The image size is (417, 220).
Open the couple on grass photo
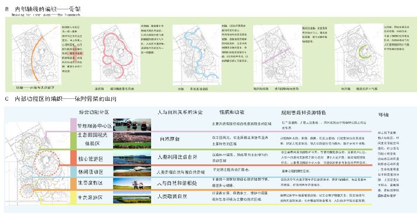pos(132,184)
